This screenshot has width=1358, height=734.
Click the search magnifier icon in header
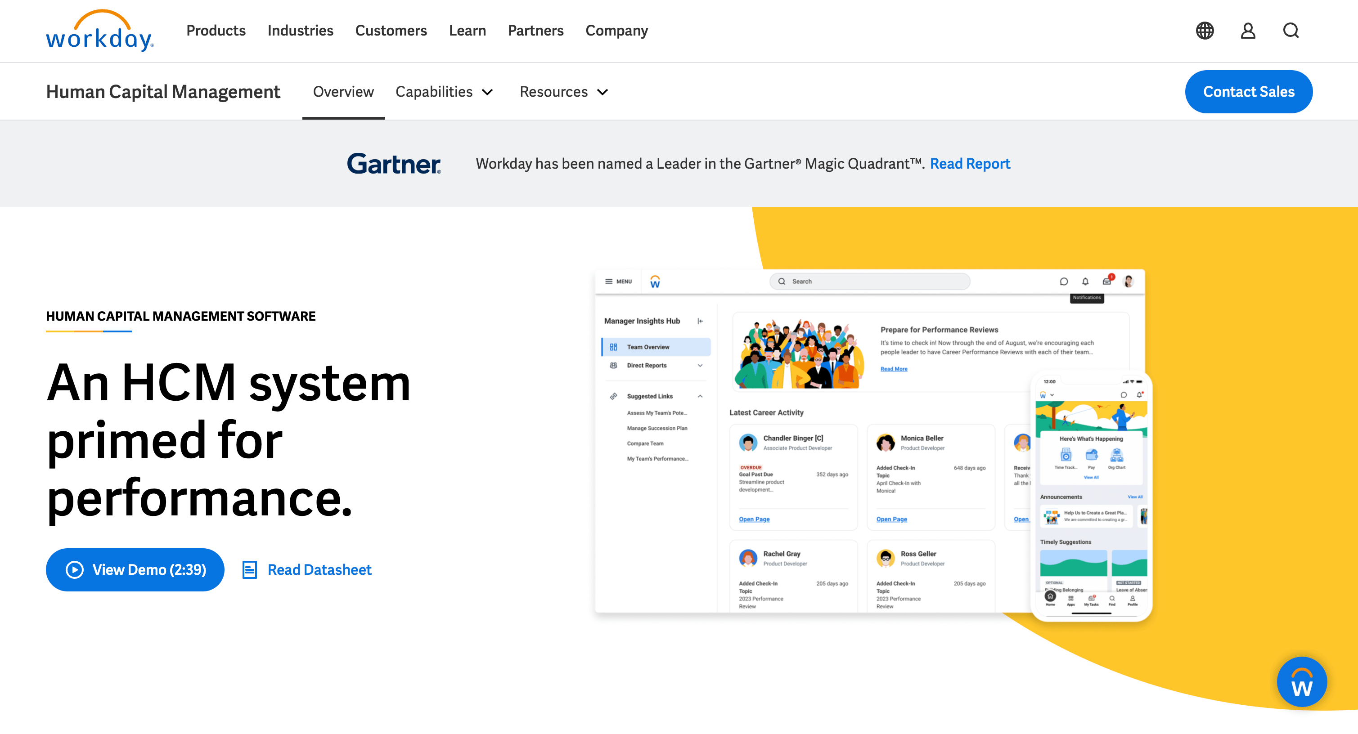click(1291, 31)
